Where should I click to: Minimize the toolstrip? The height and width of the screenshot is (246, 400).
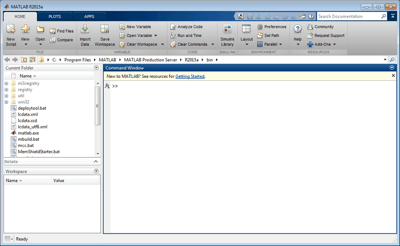(393, 16)
